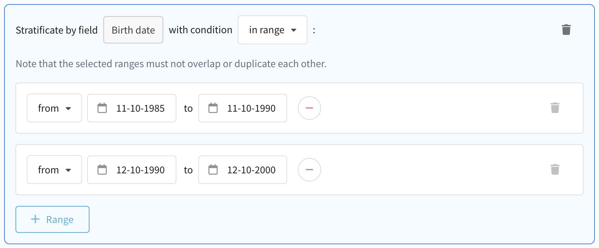Expand the first row's 'from' dropdown
This screenshot has height=248, width=599.
pos(54,108)
